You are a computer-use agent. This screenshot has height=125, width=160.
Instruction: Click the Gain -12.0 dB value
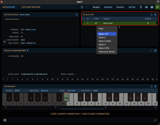click(x=71, y=91)
